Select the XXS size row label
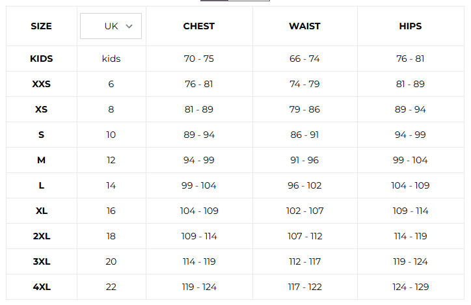 click(41, 84)
